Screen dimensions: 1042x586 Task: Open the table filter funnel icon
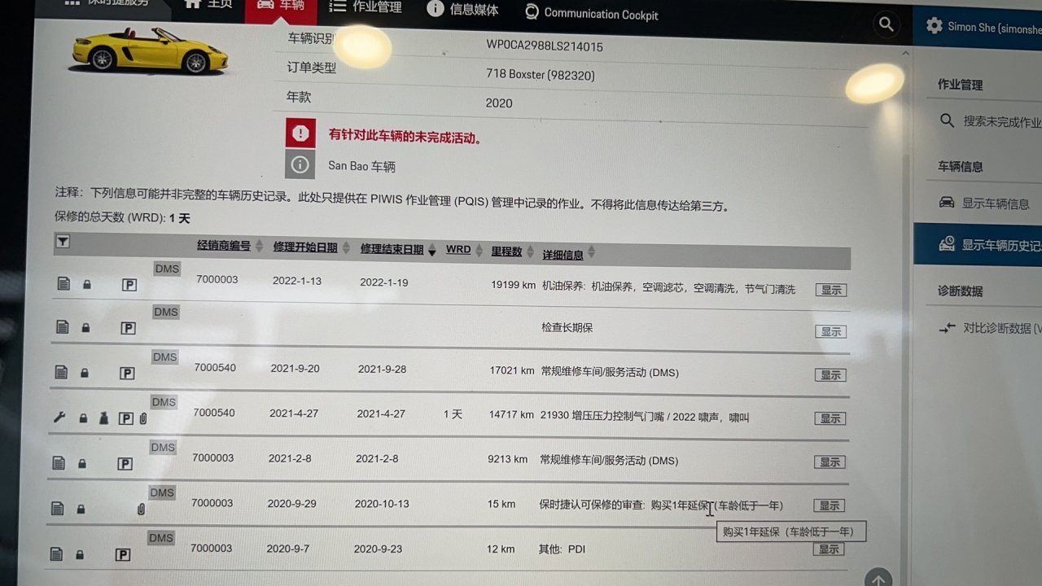[x=63, y=241]
